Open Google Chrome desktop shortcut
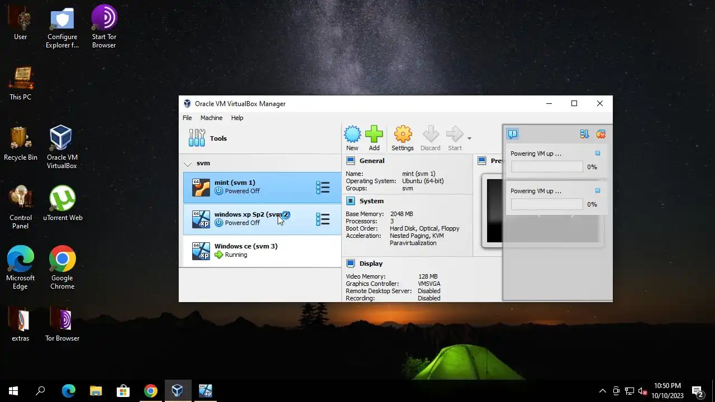This screenshot has height=402, width=715. (62, 268)
